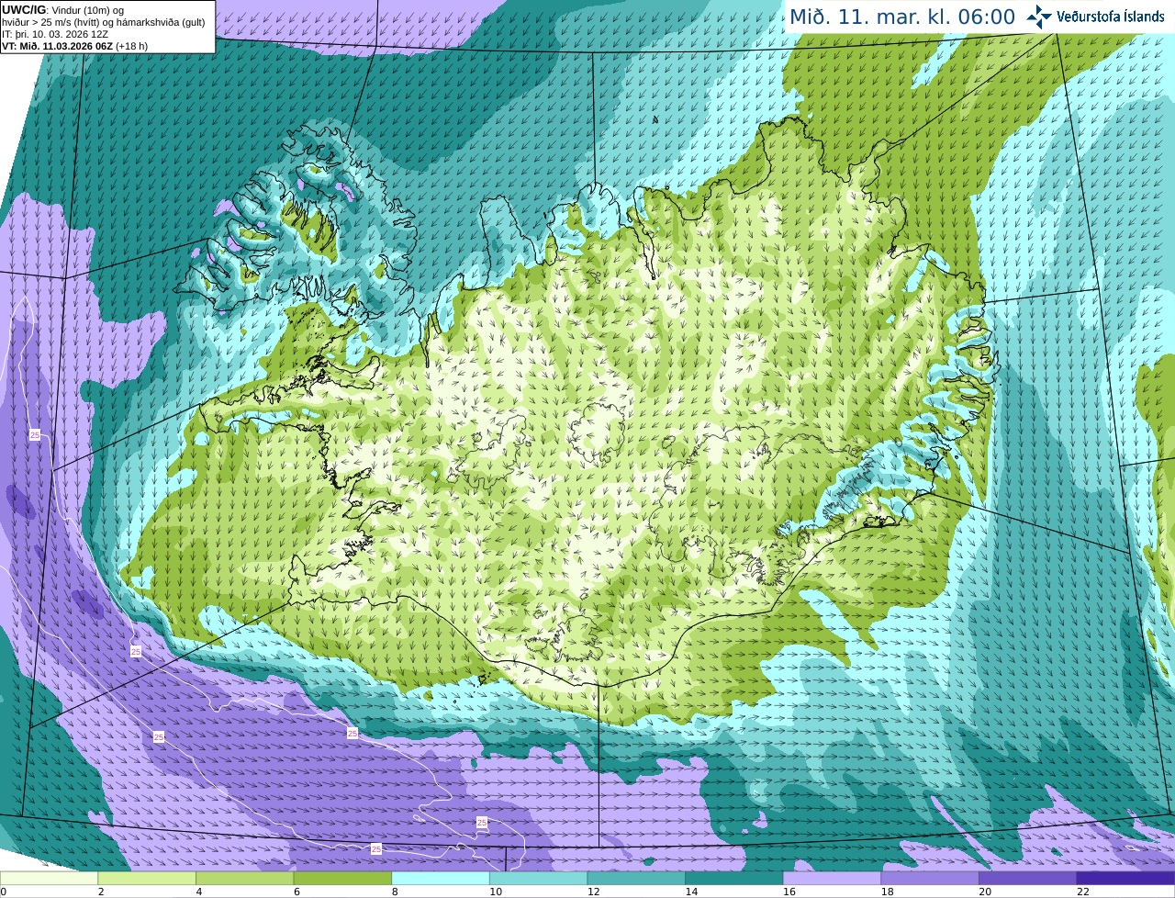Click the '22' label on wind scale
This screenshot has height=898, width=1175.
[1083, 892]
